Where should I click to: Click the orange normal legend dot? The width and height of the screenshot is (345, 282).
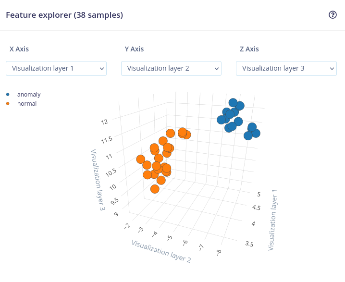coord(8,103)
